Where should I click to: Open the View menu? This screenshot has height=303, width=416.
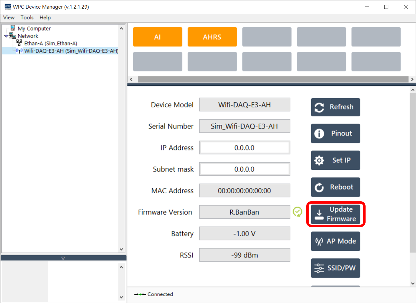click(9, 18)
